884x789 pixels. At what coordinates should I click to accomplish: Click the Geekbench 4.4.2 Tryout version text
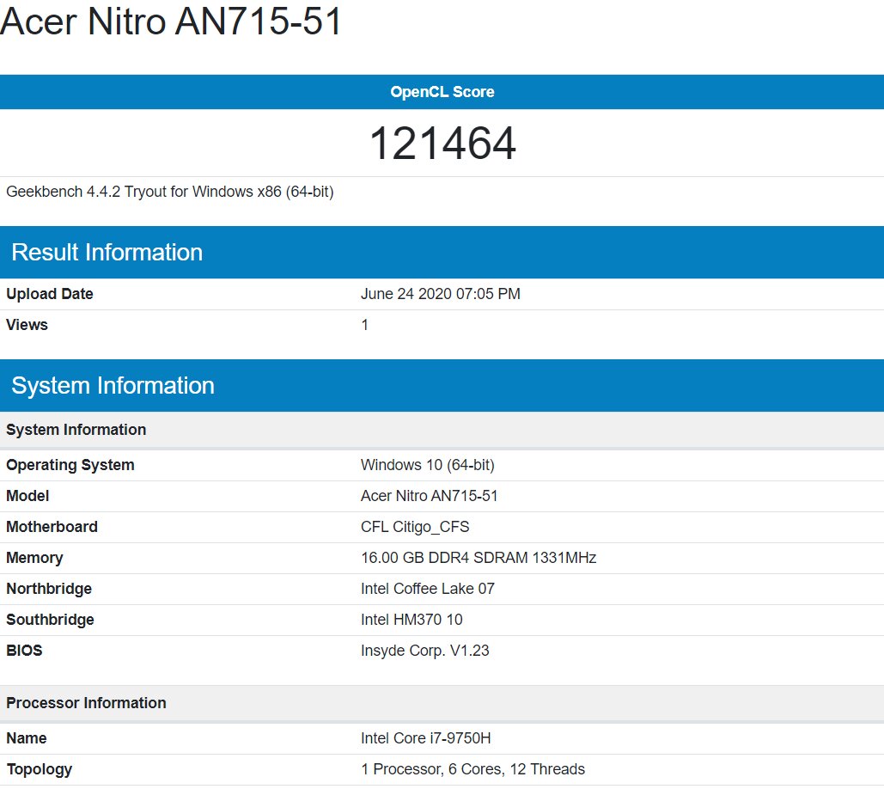coord(169,192)
